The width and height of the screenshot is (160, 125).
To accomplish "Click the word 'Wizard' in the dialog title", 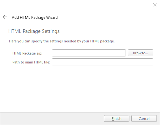I will (52, 18).
